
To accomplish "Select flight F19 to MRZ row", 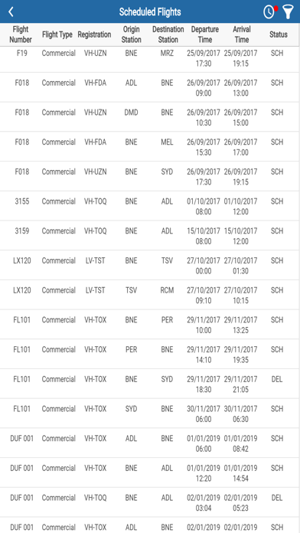I will 150,58.
